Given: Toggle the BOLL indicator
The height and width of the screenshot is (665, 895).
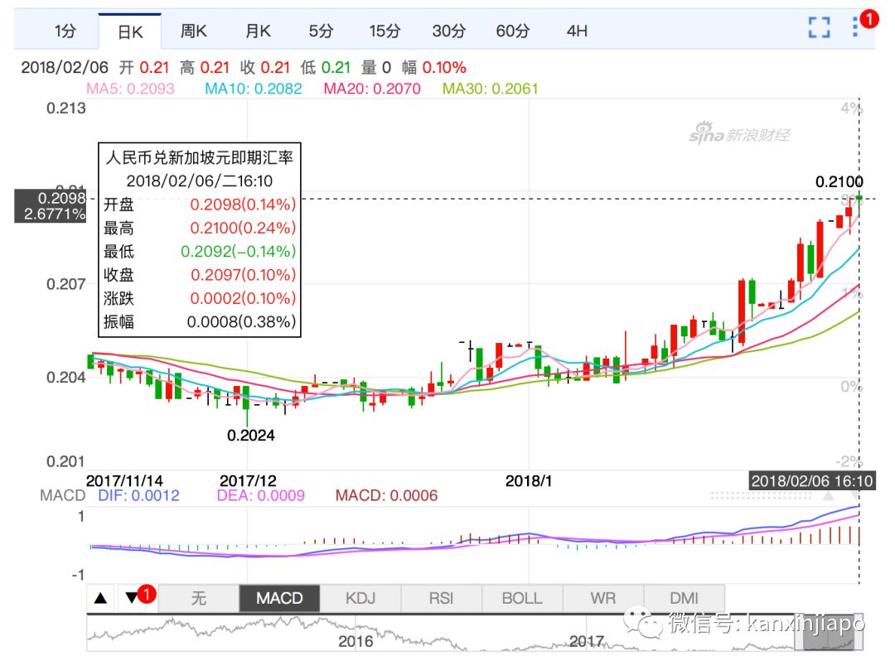Looking at the screenshot, I should tap(522, 598).
